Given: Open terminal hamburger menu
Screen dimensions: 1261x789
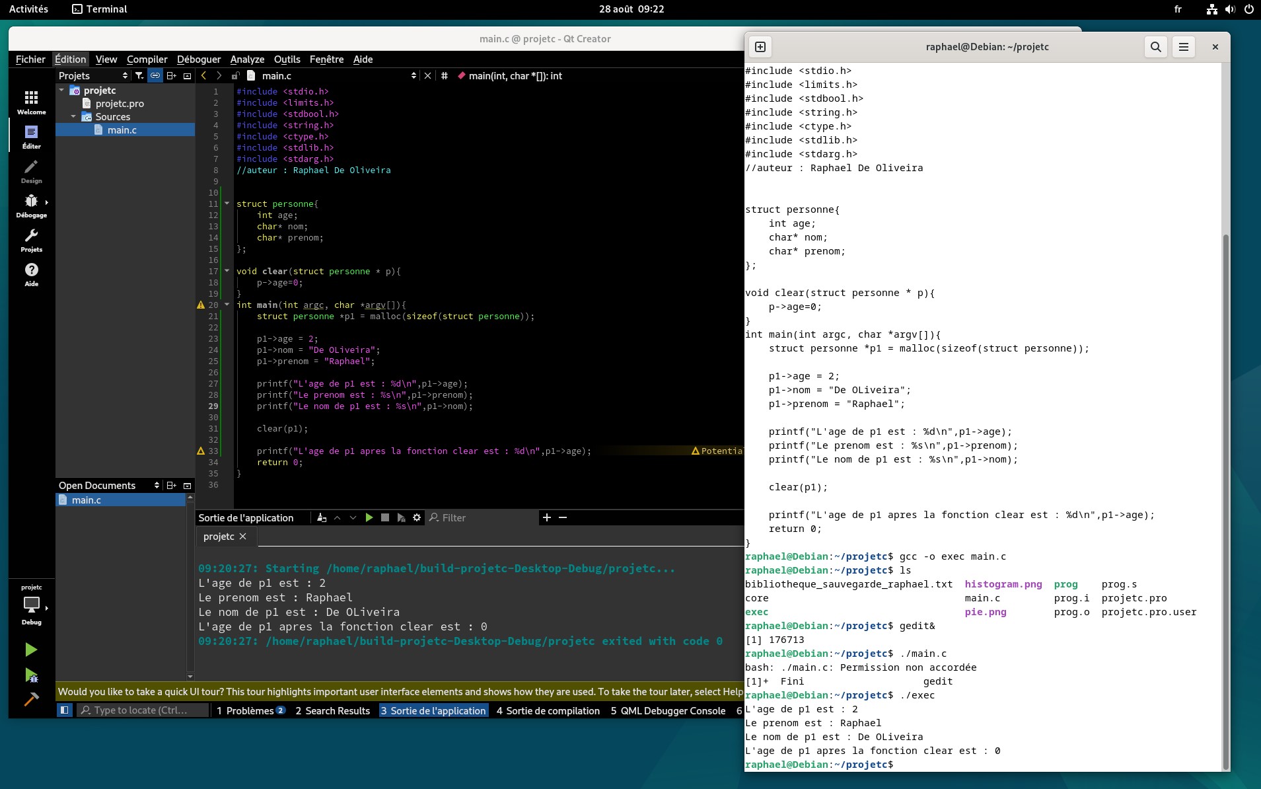Looking at the screenshot, I should click(x=1184, y=47).
